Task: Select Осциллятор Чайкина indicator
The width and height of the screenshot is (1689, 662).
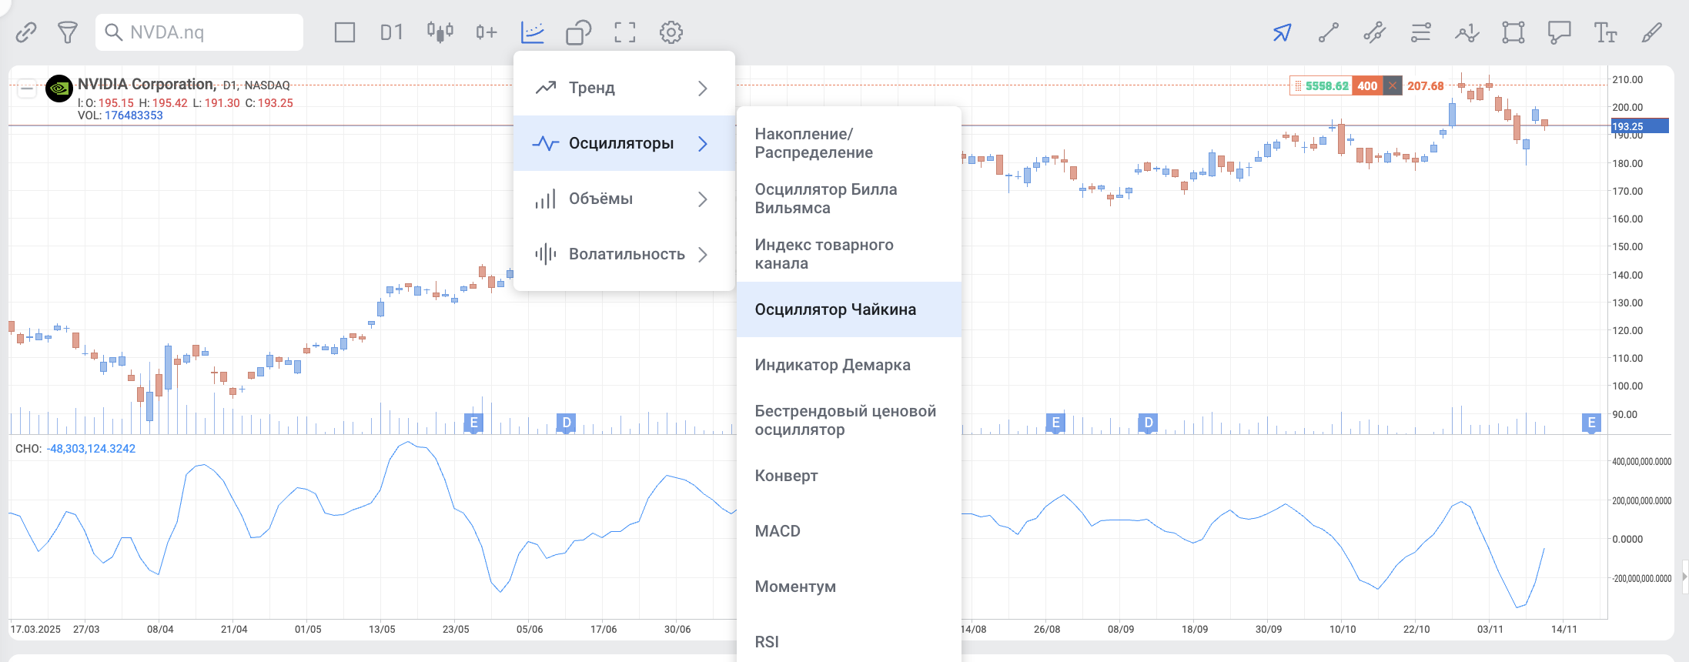Action: click(849, 309)
